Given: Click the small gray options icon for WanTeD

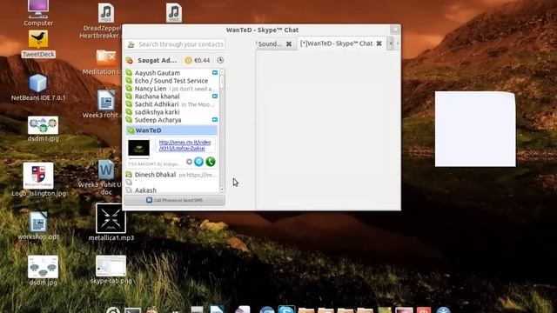Looking at the screenshot, I should coord(189,162).
